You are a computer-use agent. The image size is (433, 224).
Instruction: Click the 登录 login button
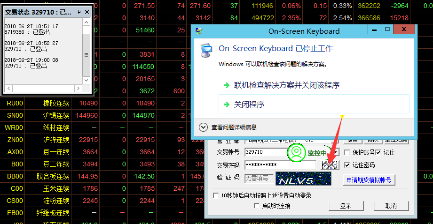point(346,206)
